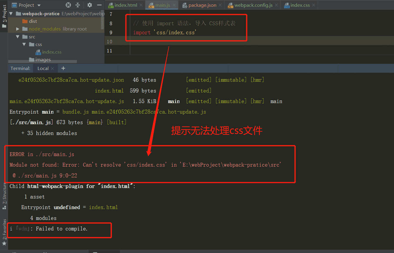Click line number 10 in the gutter

(109, 42)
